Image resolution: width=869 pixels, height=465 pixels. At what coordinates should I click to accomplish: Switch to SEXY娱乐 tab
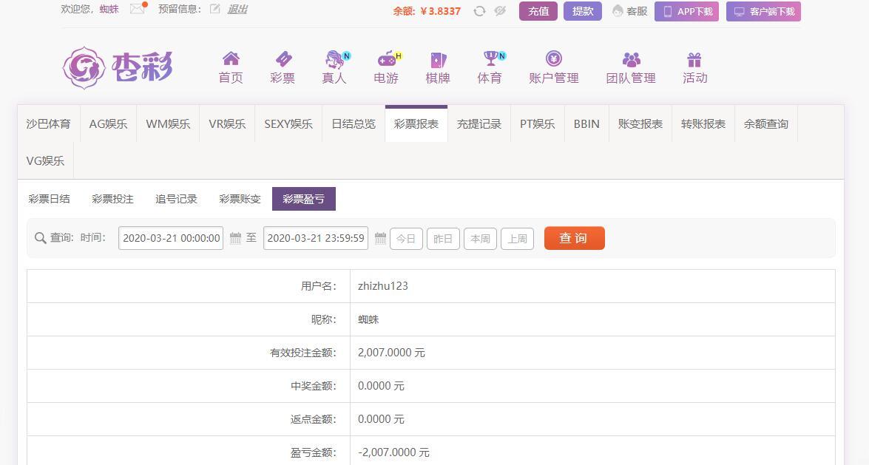pyautogui.click(x=288, y=123)
